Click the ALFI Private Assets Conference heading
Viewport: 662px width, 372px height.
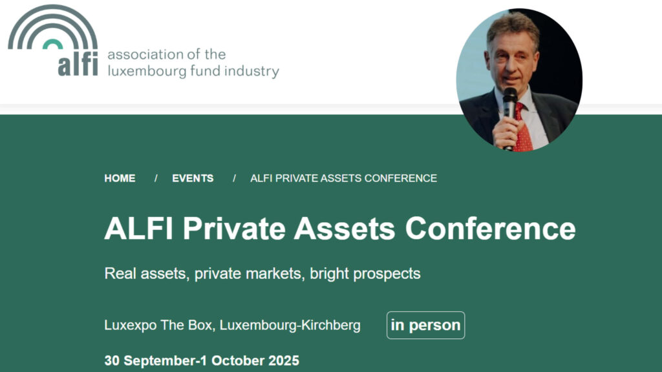(x=339, y=229)
